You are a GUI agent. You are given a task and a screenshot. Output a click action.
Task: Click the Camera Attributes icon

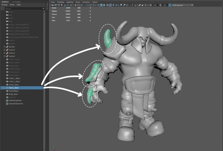pos(59,5)
